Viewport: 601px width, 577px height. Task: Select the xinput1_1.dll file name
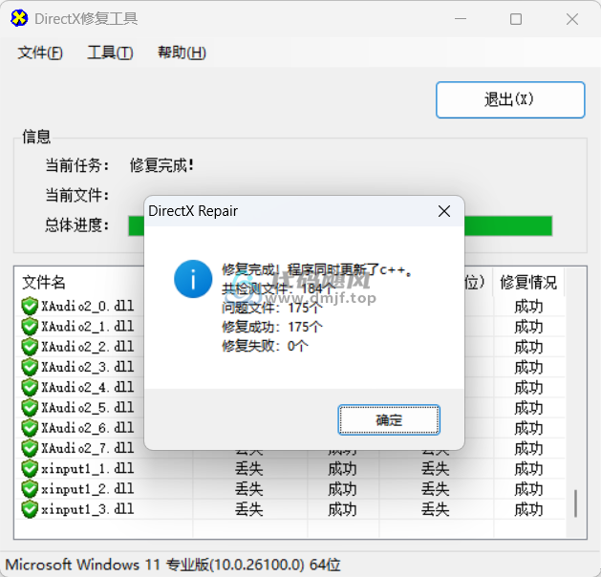(x=88, y=468)
